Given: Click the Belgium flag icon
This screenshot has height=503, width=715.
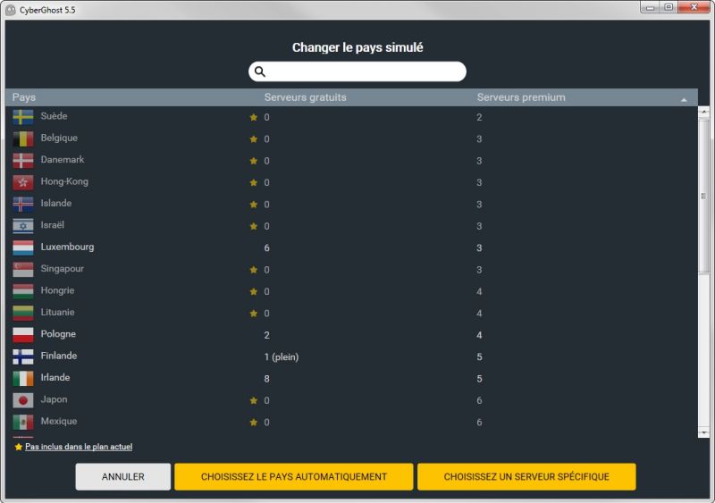Looking at the screenshot, I should (23, 138).
